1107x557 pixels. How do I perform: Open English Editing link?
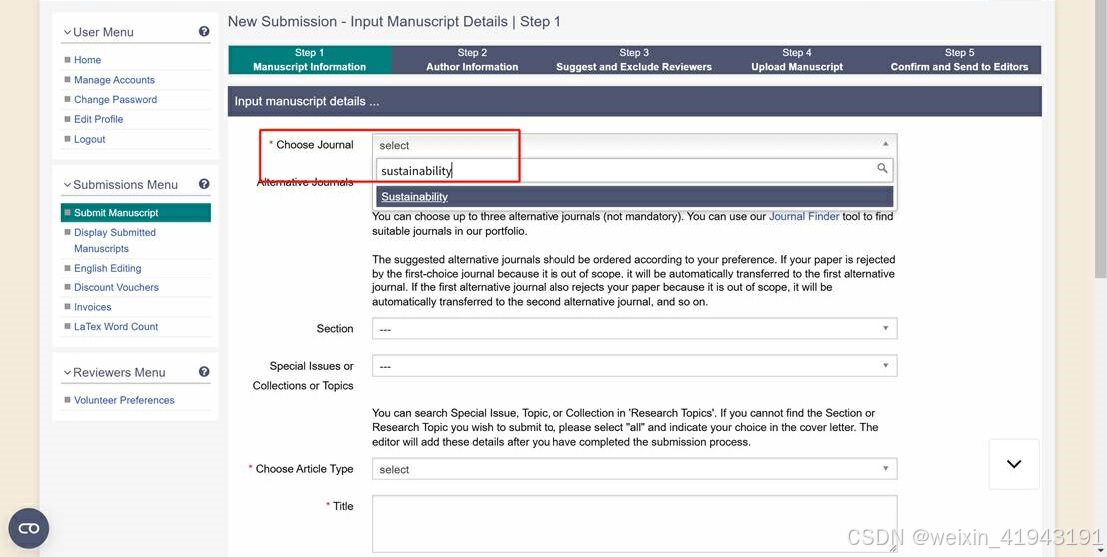107,268
